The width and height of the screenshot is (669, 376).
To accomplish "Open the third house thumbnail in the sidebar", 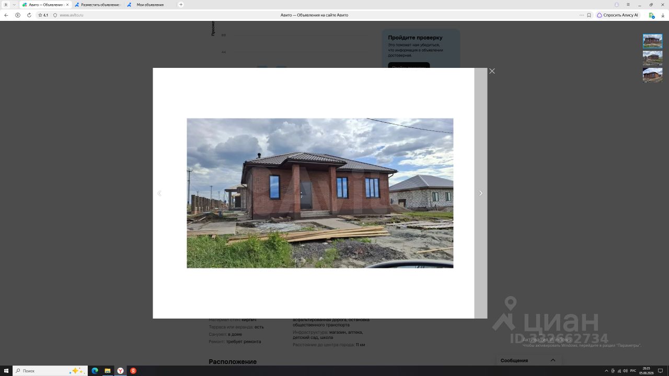I will coord(652,75).
